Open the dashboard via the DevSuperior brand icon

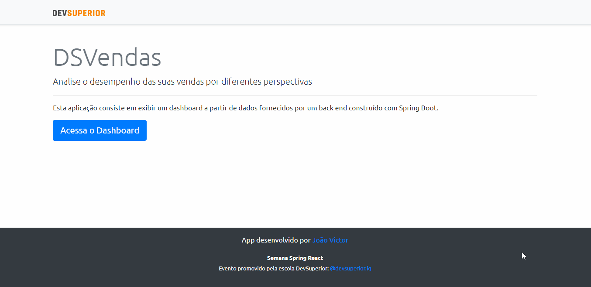tap(79, 13)
